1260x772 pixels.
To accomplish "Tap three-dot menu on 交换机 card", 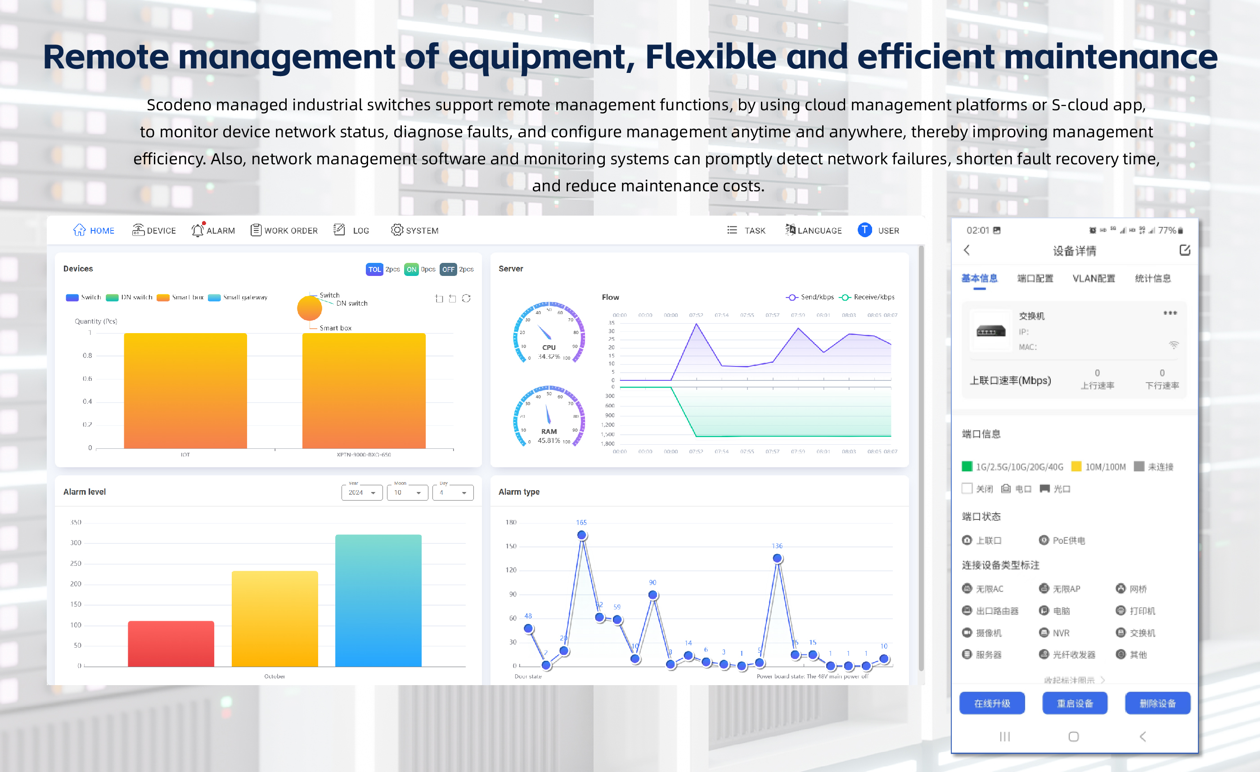I will pyautogui.click(x=1170, y=312).
